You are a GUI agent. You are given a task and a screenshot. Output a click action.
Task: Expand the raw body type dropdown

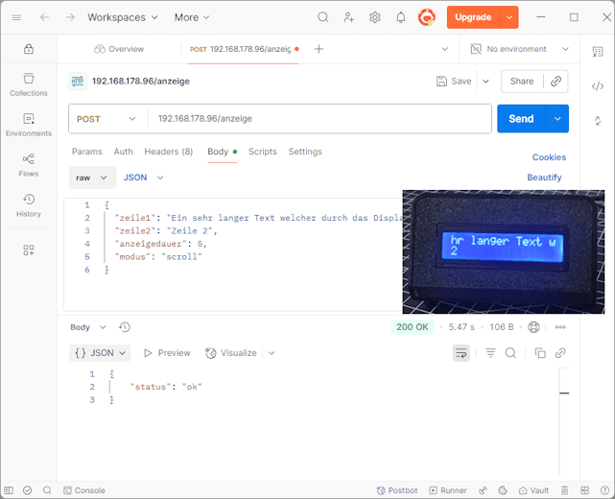click(91, 178)
